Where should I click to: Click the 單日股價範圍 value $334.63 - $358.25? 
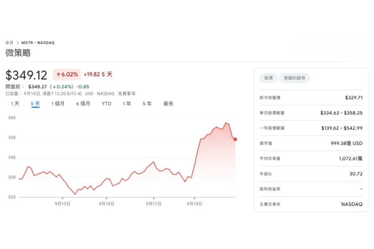pyautogui.click(x=341, y=113)
